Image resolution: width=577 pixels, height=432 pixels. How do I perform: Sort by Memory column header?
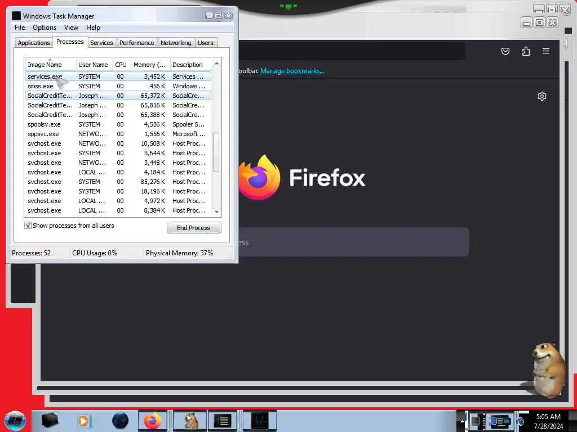(x=150, y=65)
